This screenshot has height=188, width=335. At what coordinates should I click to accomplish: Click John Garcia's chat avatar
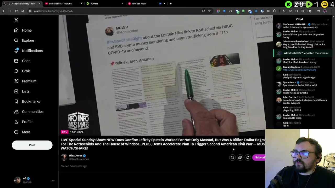(x=279, y=100)
